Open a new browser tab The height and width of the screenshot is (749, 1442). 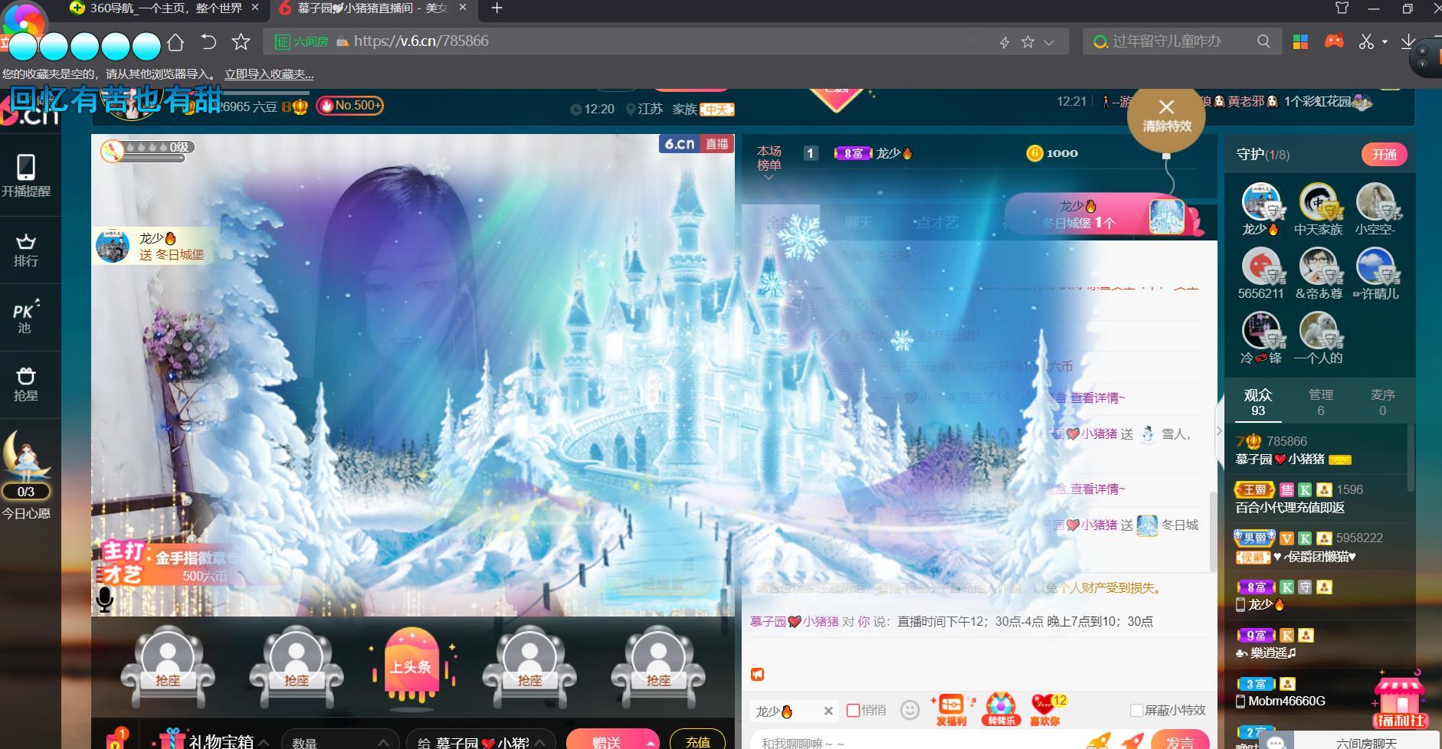pos(497,8)
